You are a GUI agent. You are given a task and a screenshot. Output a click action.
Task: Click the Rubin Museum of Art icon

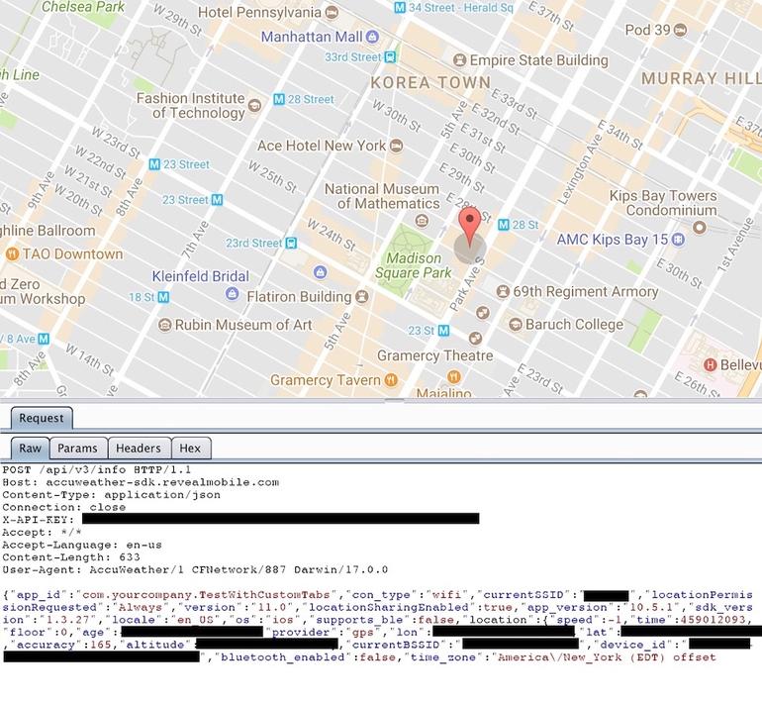tap(165, 325)
